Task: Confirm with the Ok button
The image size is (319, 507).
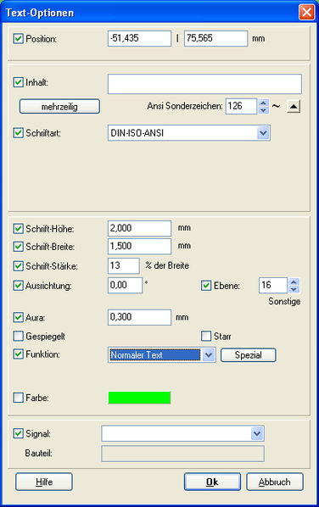Action: point(212,482)
